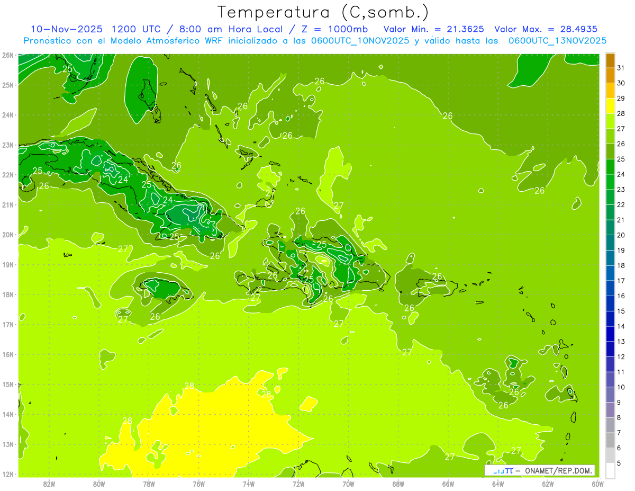
Task: Click the 20N latitude axis label
Action: (x=7, y=235)
